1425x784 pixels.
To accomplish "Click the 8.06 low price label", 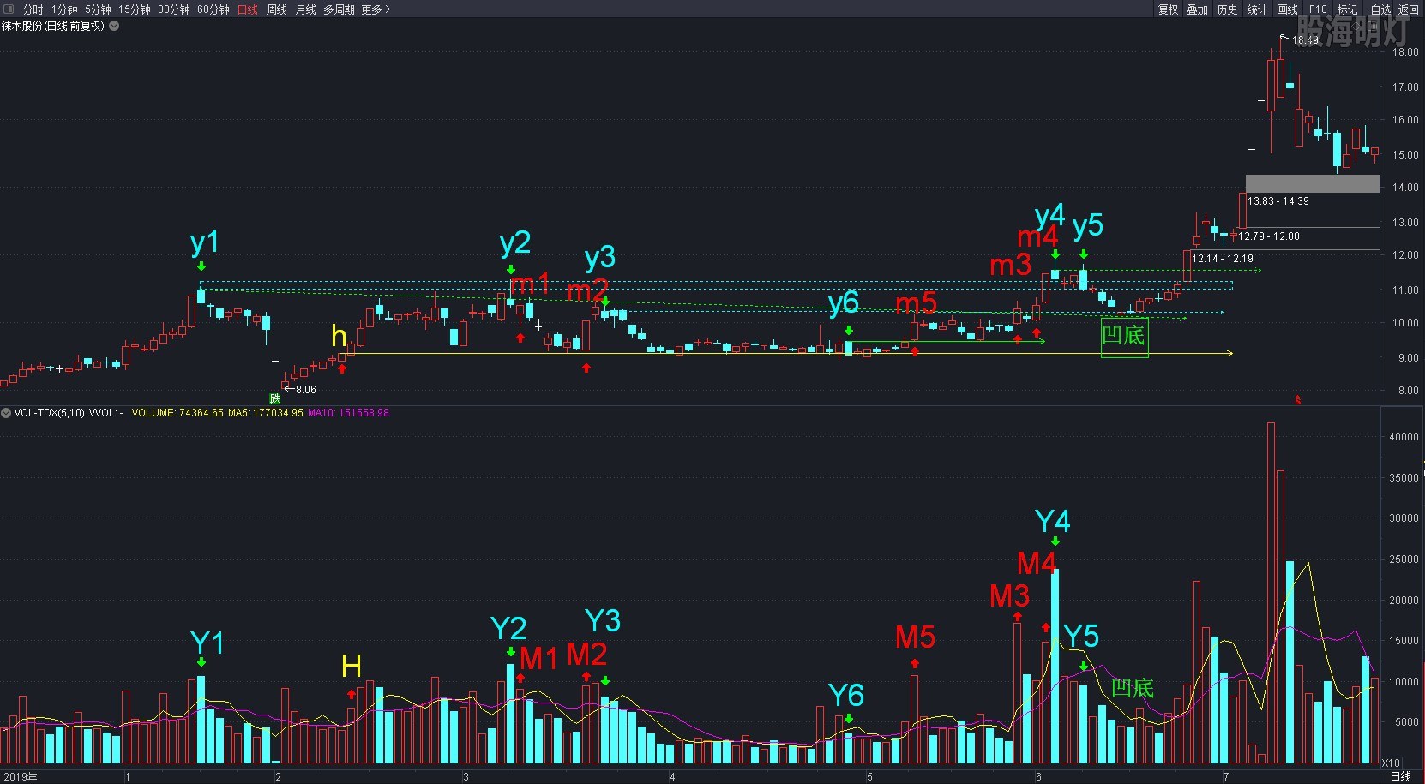I will coord(306,390).
